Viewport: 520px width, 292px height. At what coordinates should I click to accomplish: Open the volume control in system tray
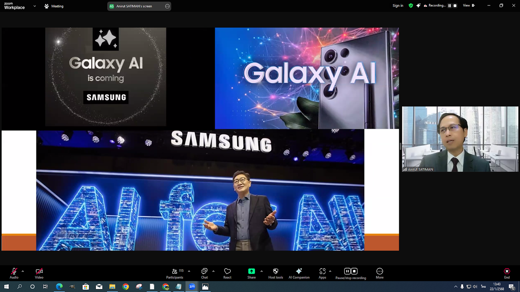(x=475, y=286)
